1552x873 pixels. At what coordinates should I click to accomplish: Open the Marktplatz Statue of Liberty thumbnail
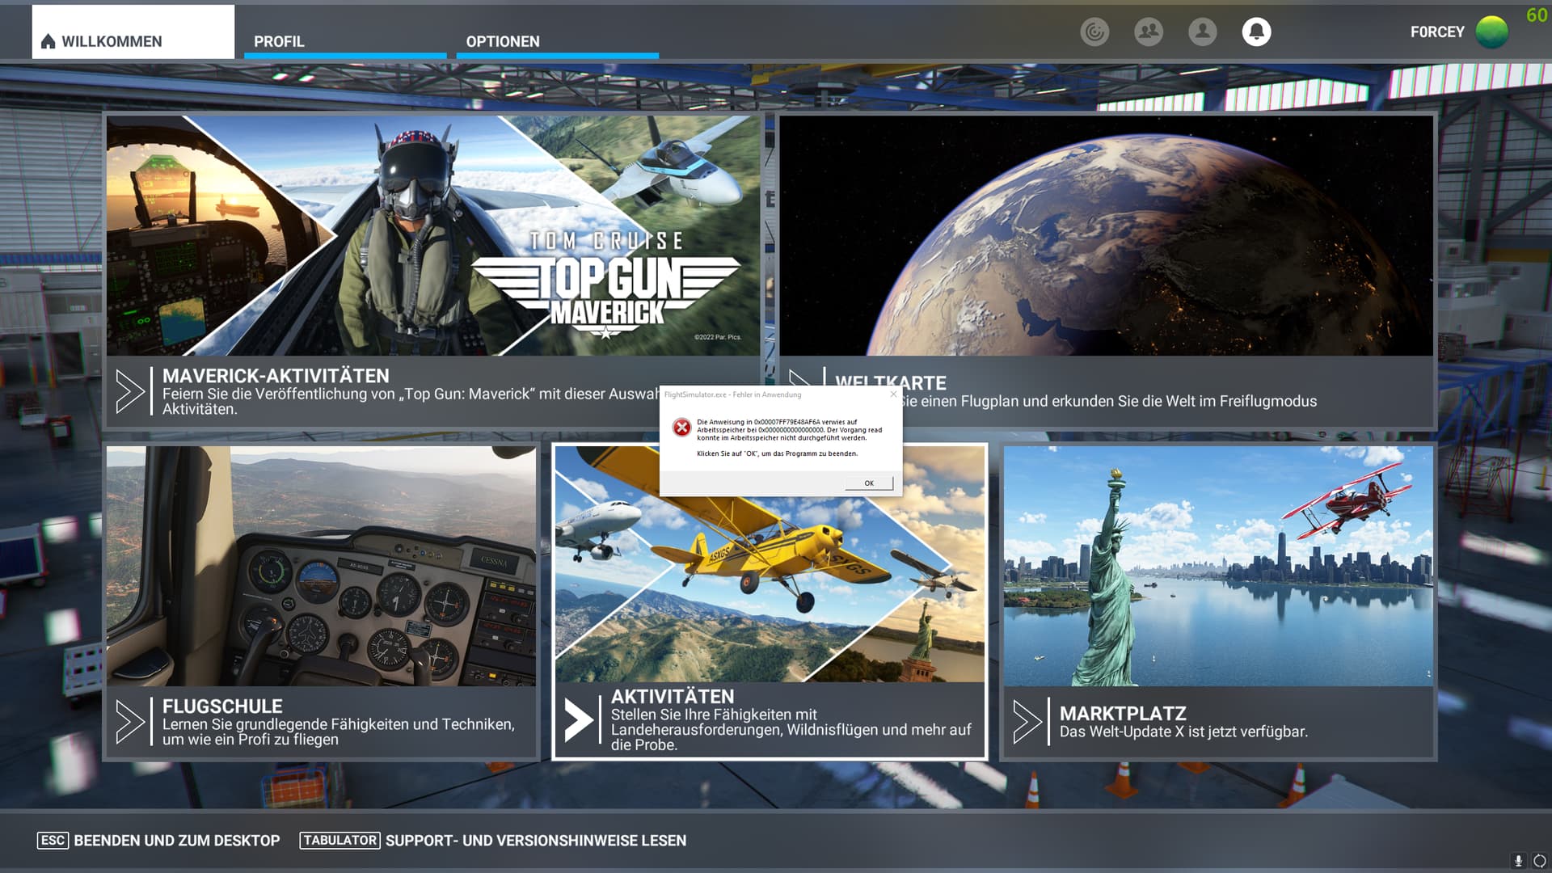1218,566
